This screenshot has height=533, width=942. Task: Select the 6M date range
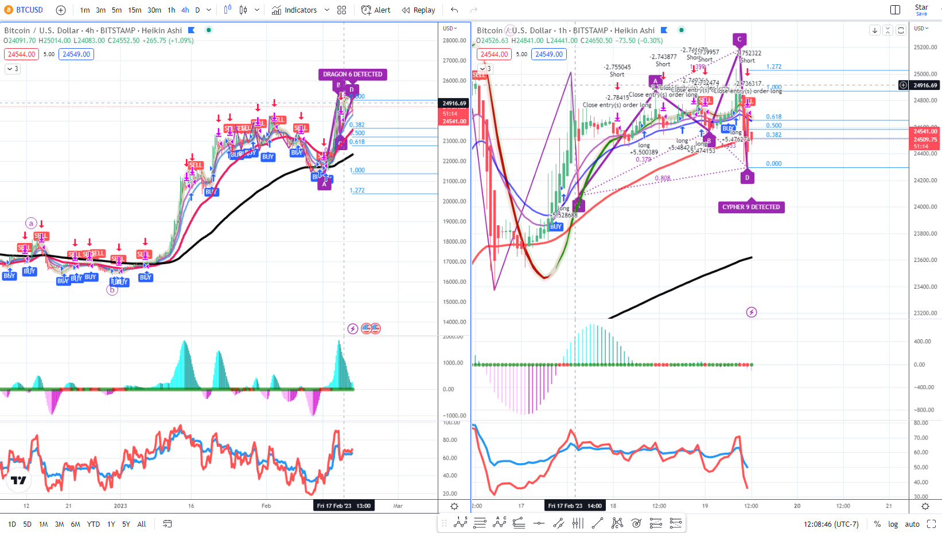[76, 524]
